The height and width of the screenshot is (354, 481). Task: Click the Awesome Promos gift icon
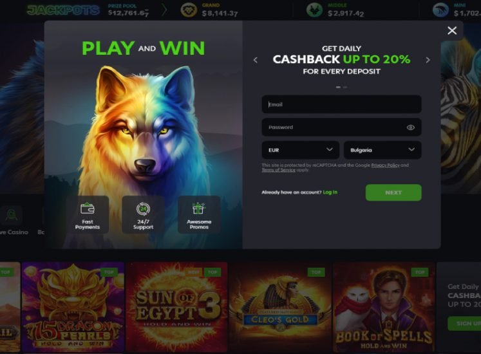pos(199,209)
